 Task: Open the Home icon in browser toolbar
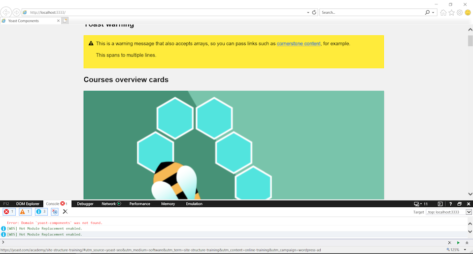coord(443,13)
